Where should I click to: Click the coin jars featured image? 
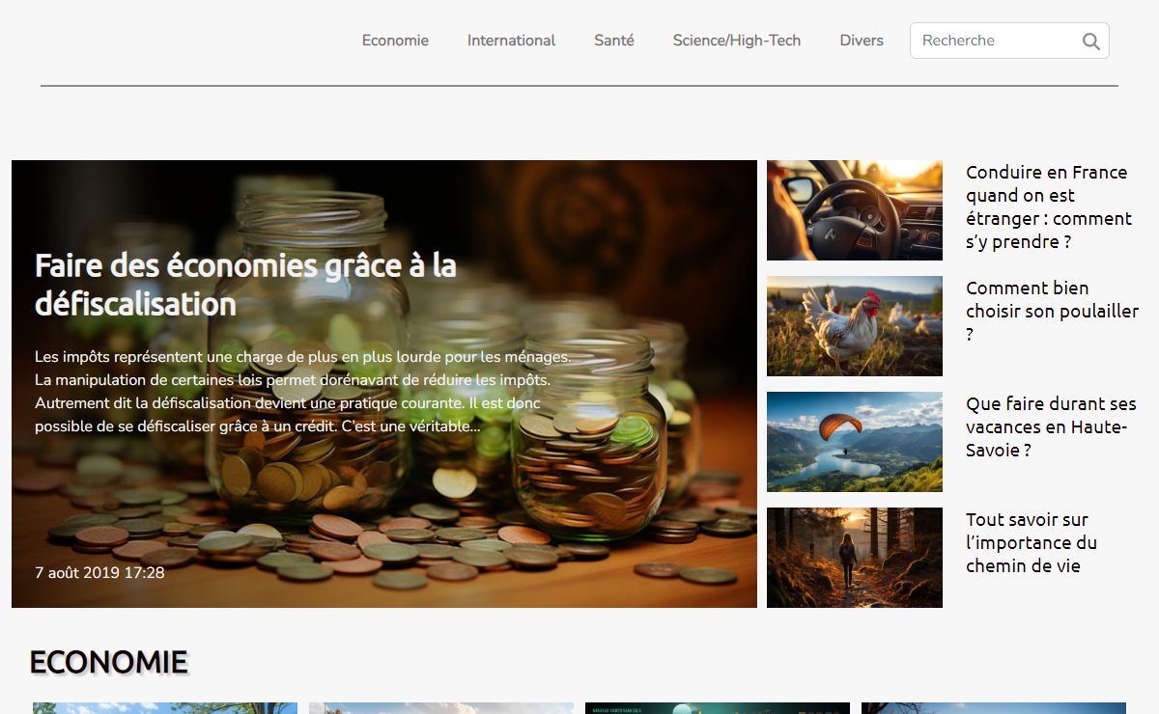384,384
